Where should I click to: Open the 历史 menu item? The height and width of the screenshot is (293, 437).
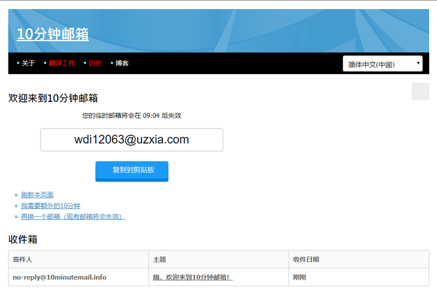(95, 63)
